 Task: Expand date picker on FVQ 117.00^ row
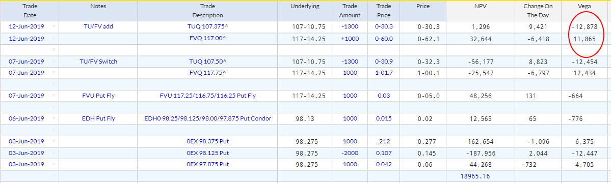(54, 39)
